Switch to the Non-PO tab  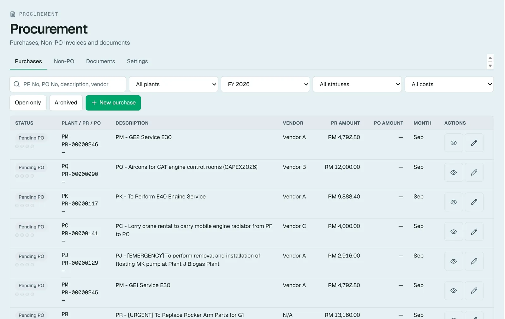click(64, 62)
